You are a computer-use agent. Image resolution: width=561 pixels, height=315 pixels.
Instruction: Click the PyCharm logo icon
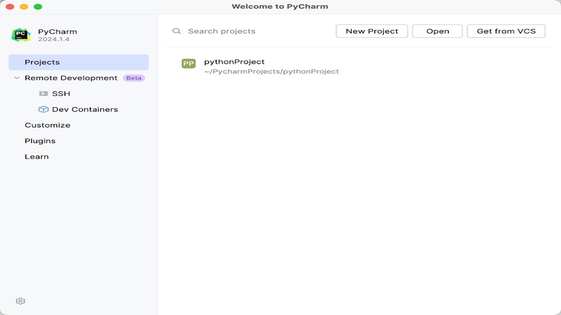(x=21, y=35)
